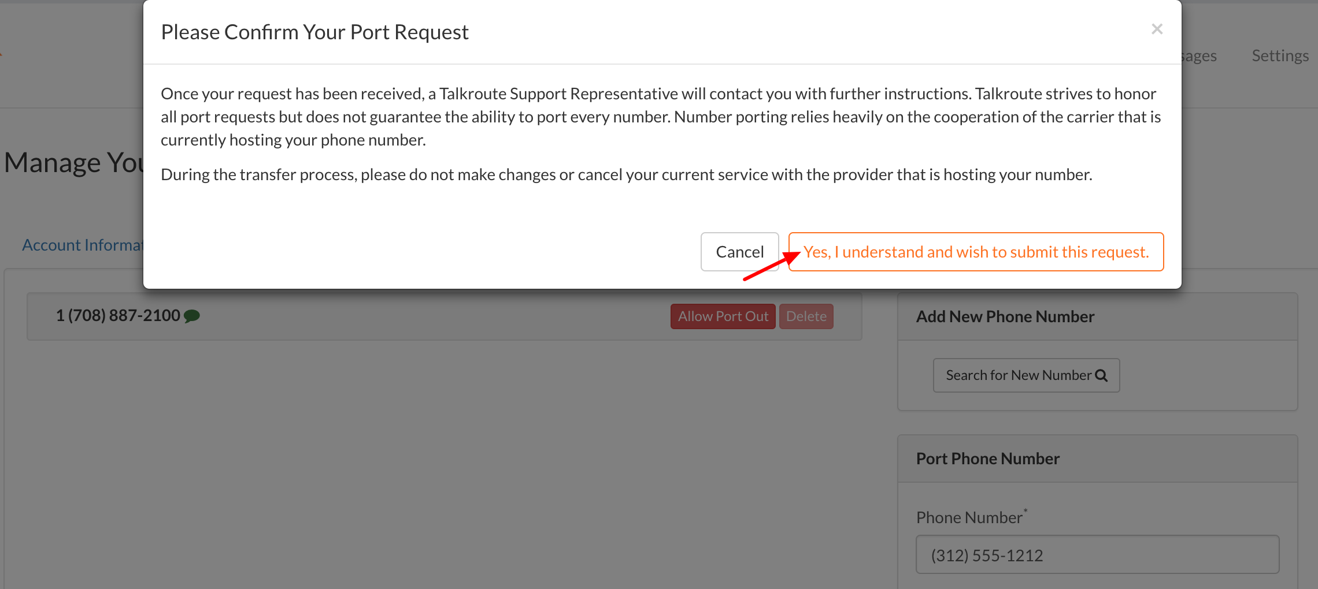Select the 1 (708) 887-2100 number row
Viewport: 1318px width, 589px height.
444,316
